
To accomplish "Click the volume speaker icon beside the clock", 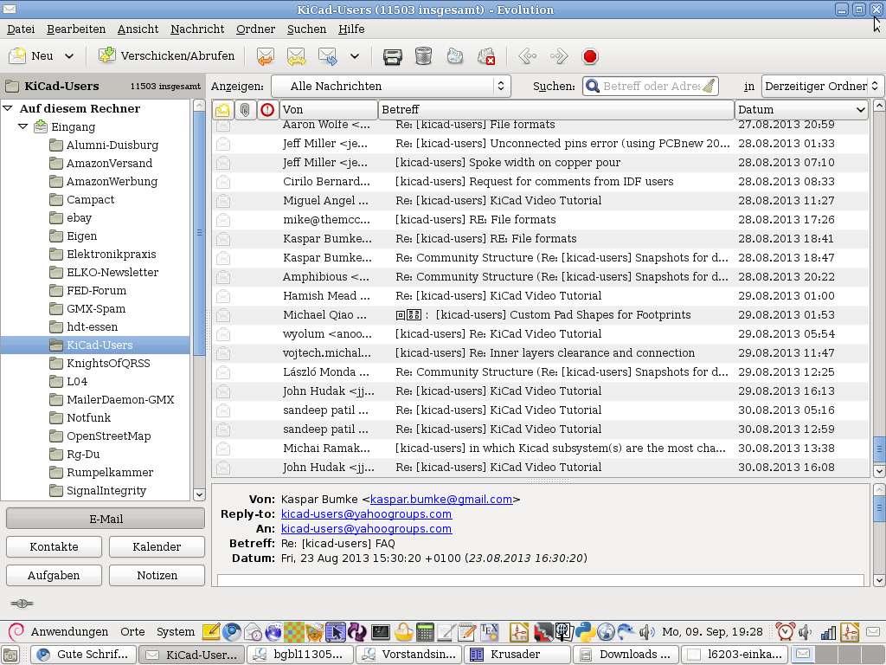I will (x=645, y=631).
